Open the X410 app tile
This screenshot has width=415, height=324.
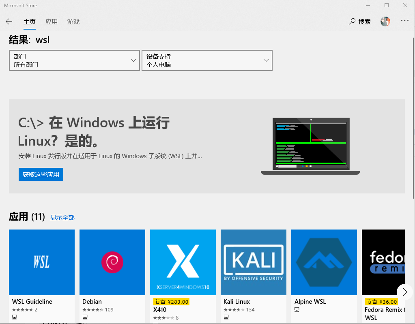(183, 262)
